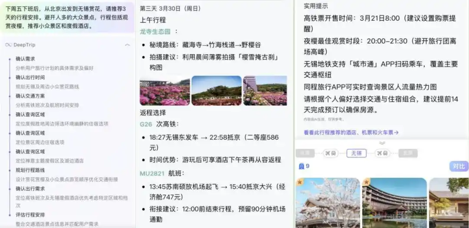
Task: Click the flight/train icon left of 无锡
Action: point(330,153)
